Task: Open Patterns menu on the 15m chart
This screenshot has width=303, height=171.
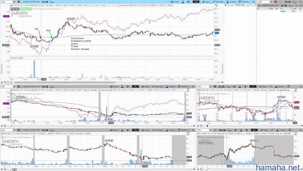Action: [x=183, y=130]
